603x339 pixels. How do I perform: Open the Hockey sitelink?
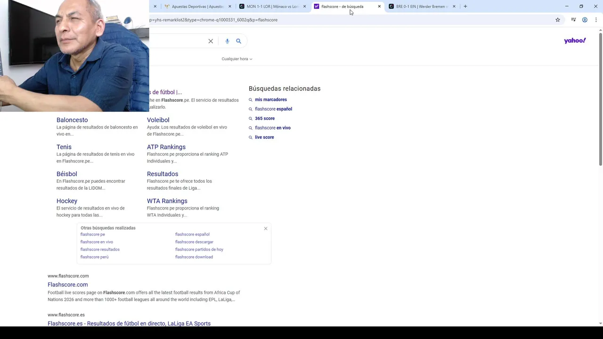pyautogui.click(x=67, y=201)
